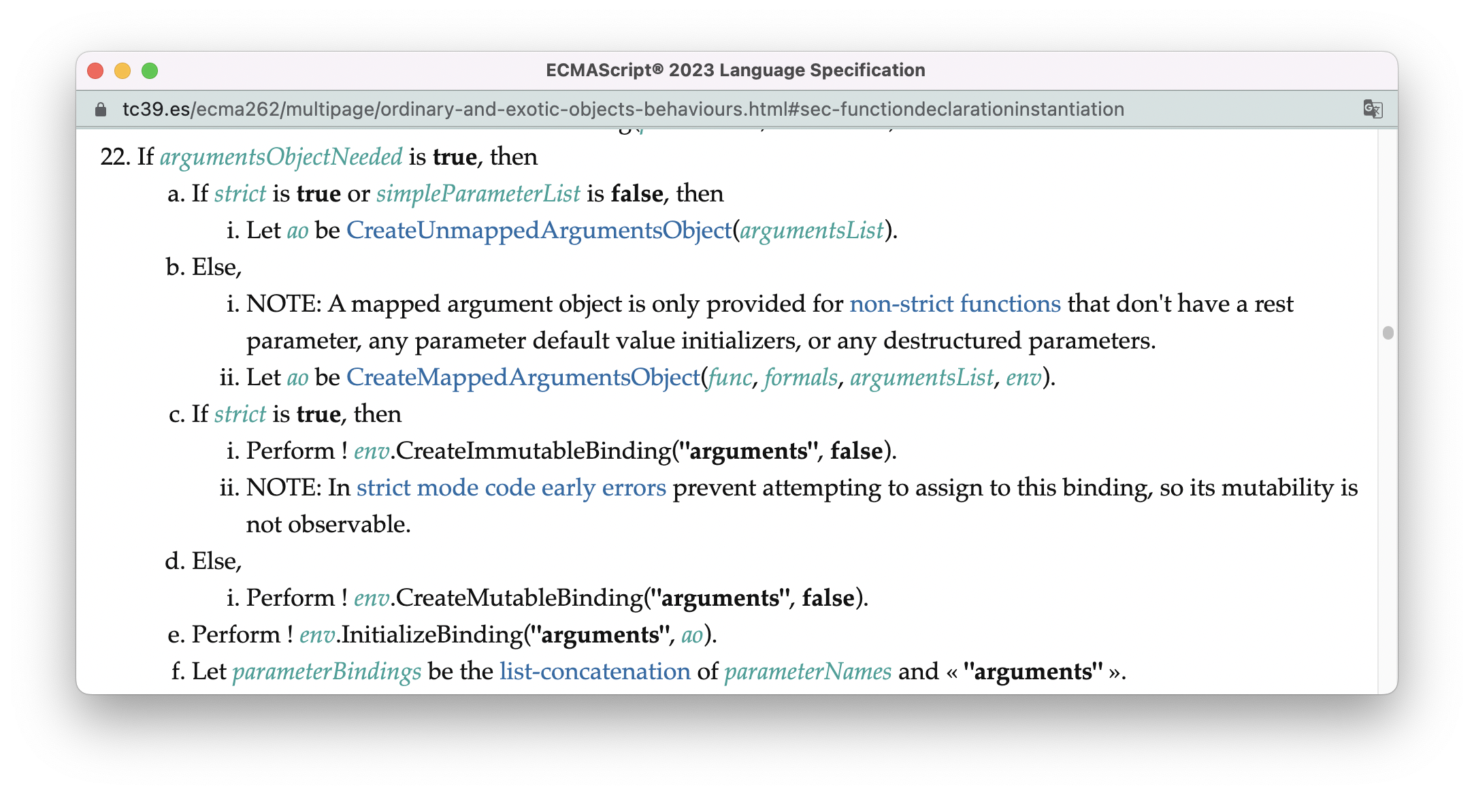The height and width of the screenshot is (795, 1474).
Task: Click the func parameter in CreateMappedArgumentsObject
Action: (x=730, y=377)
